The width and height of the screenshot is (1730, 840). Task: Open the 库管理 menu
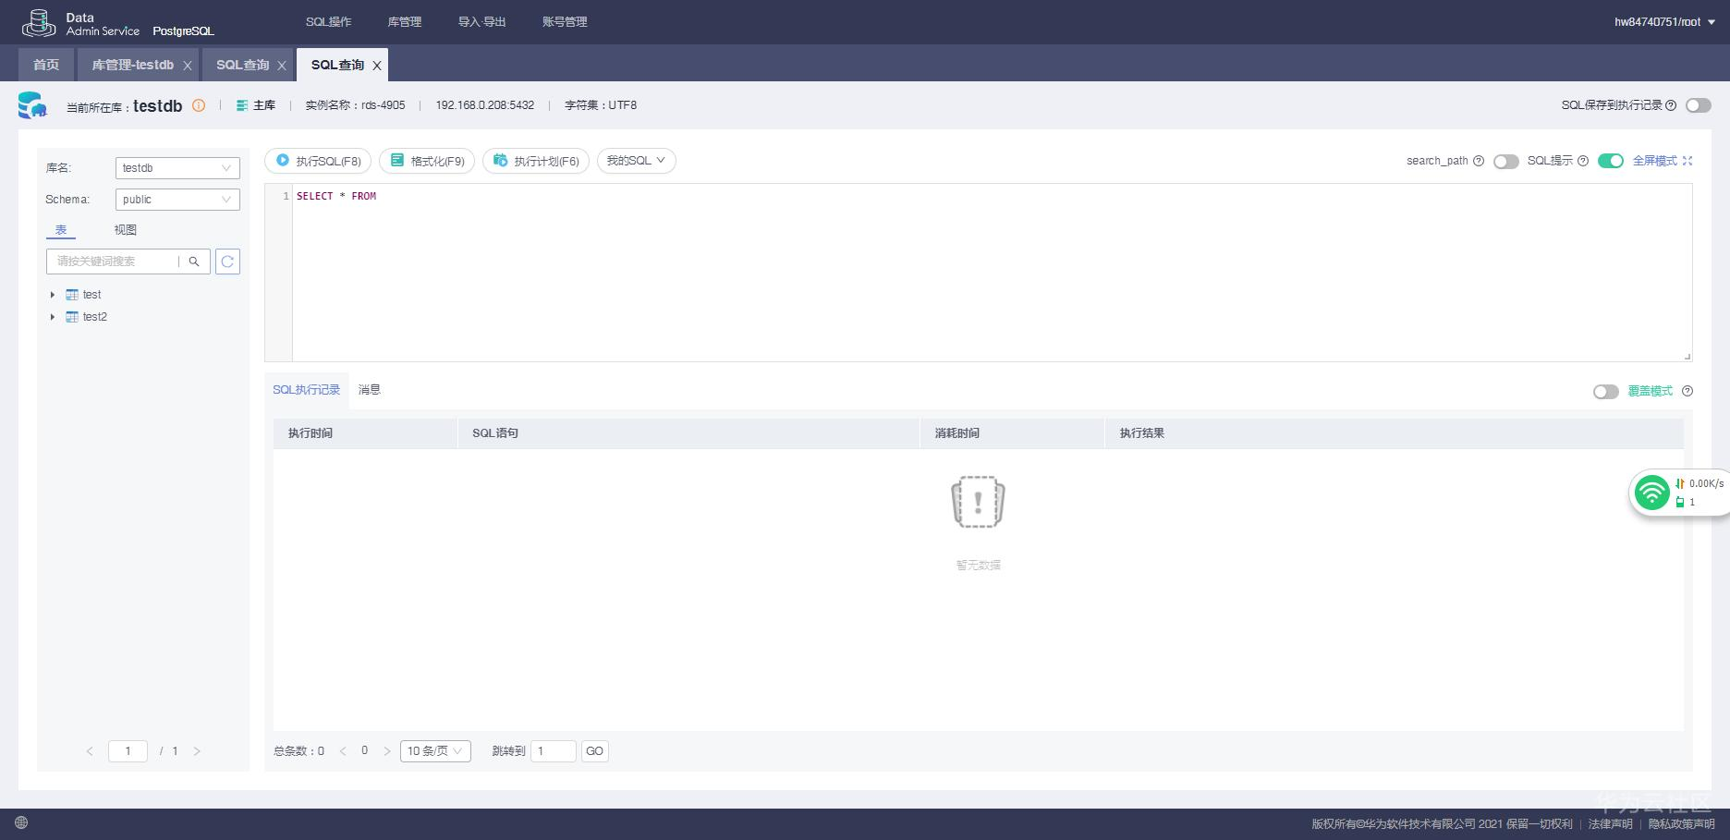(405, 22)
